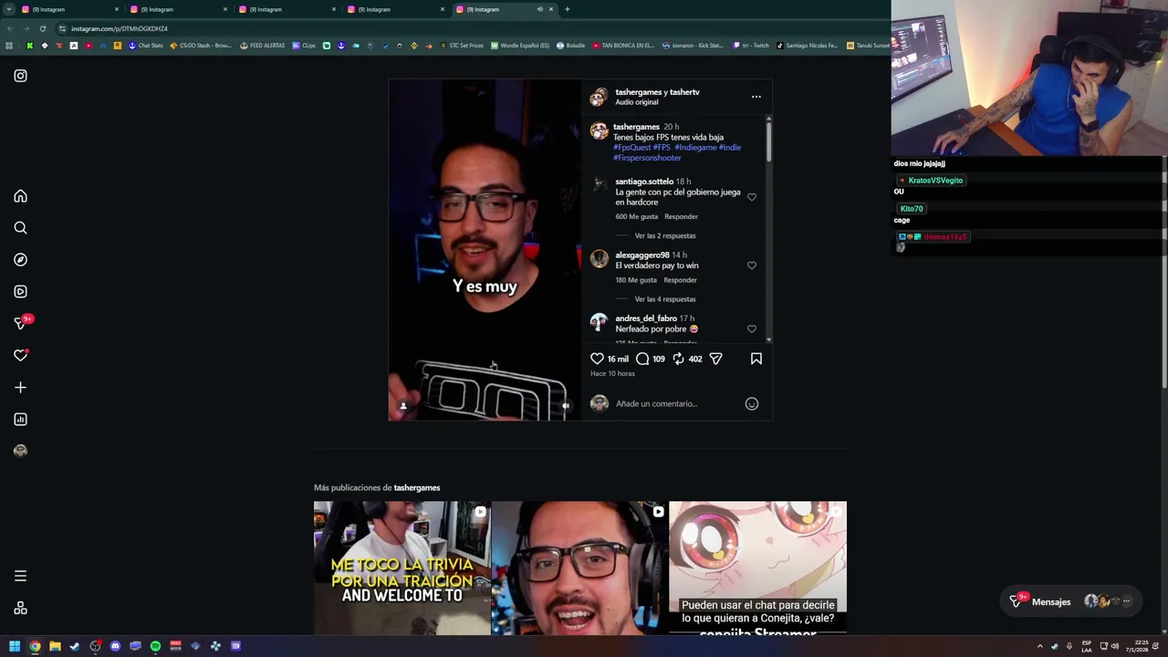Open the tab search dropdown arrow

pyautogui.click(x=8, y=9)
